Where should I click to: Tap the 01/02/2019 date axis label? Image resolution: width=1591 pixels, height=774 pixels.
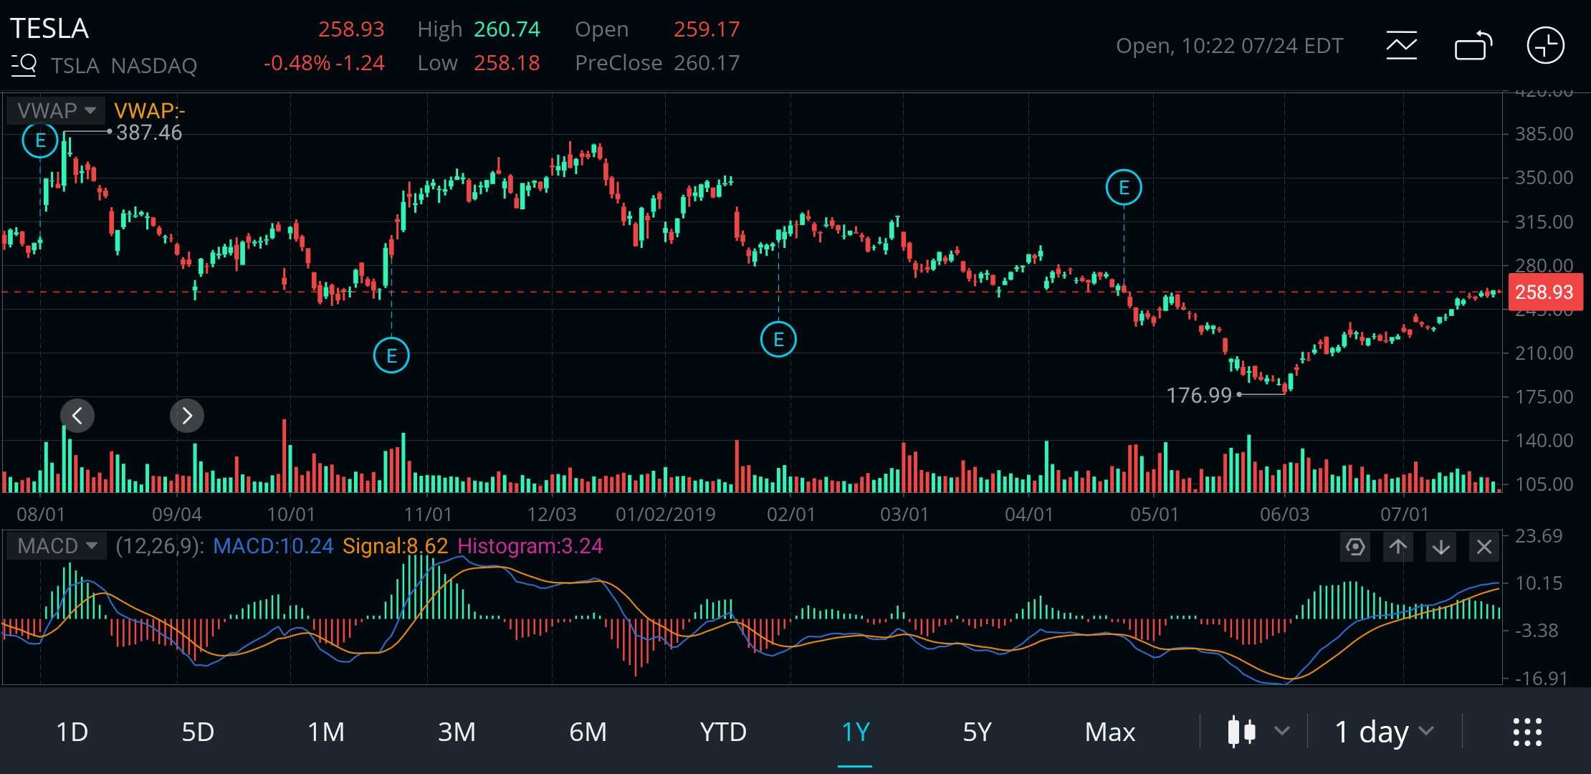[665, 514]
